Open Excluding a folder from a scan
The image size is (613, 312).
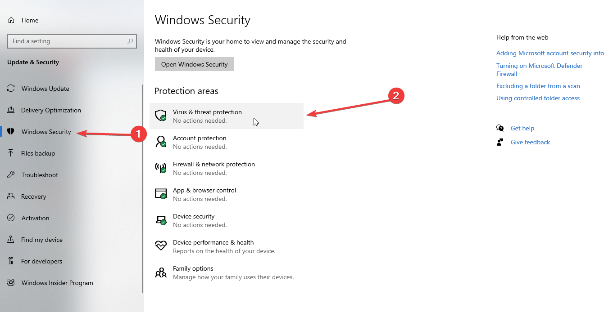tap(538, 86)
